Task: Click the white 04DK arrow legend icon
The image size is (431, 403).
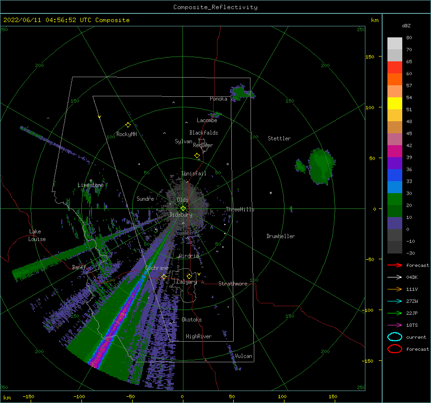Action: pos(395,277)
